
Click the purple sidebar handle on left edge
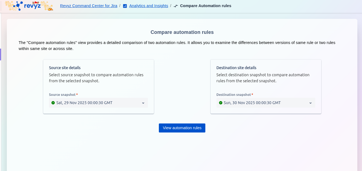tap(1, 54)
